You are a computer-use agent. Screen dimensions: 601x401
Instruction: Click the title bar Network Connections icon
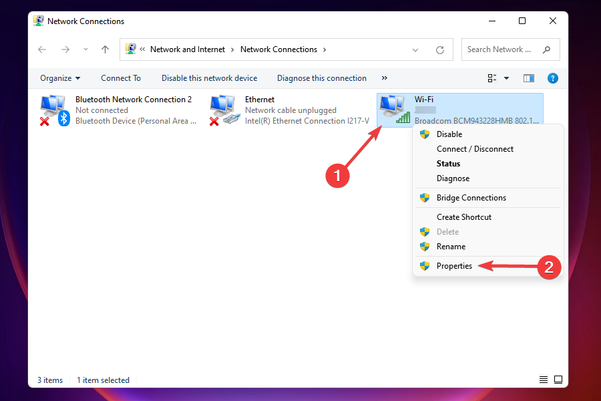pos(38,21)
